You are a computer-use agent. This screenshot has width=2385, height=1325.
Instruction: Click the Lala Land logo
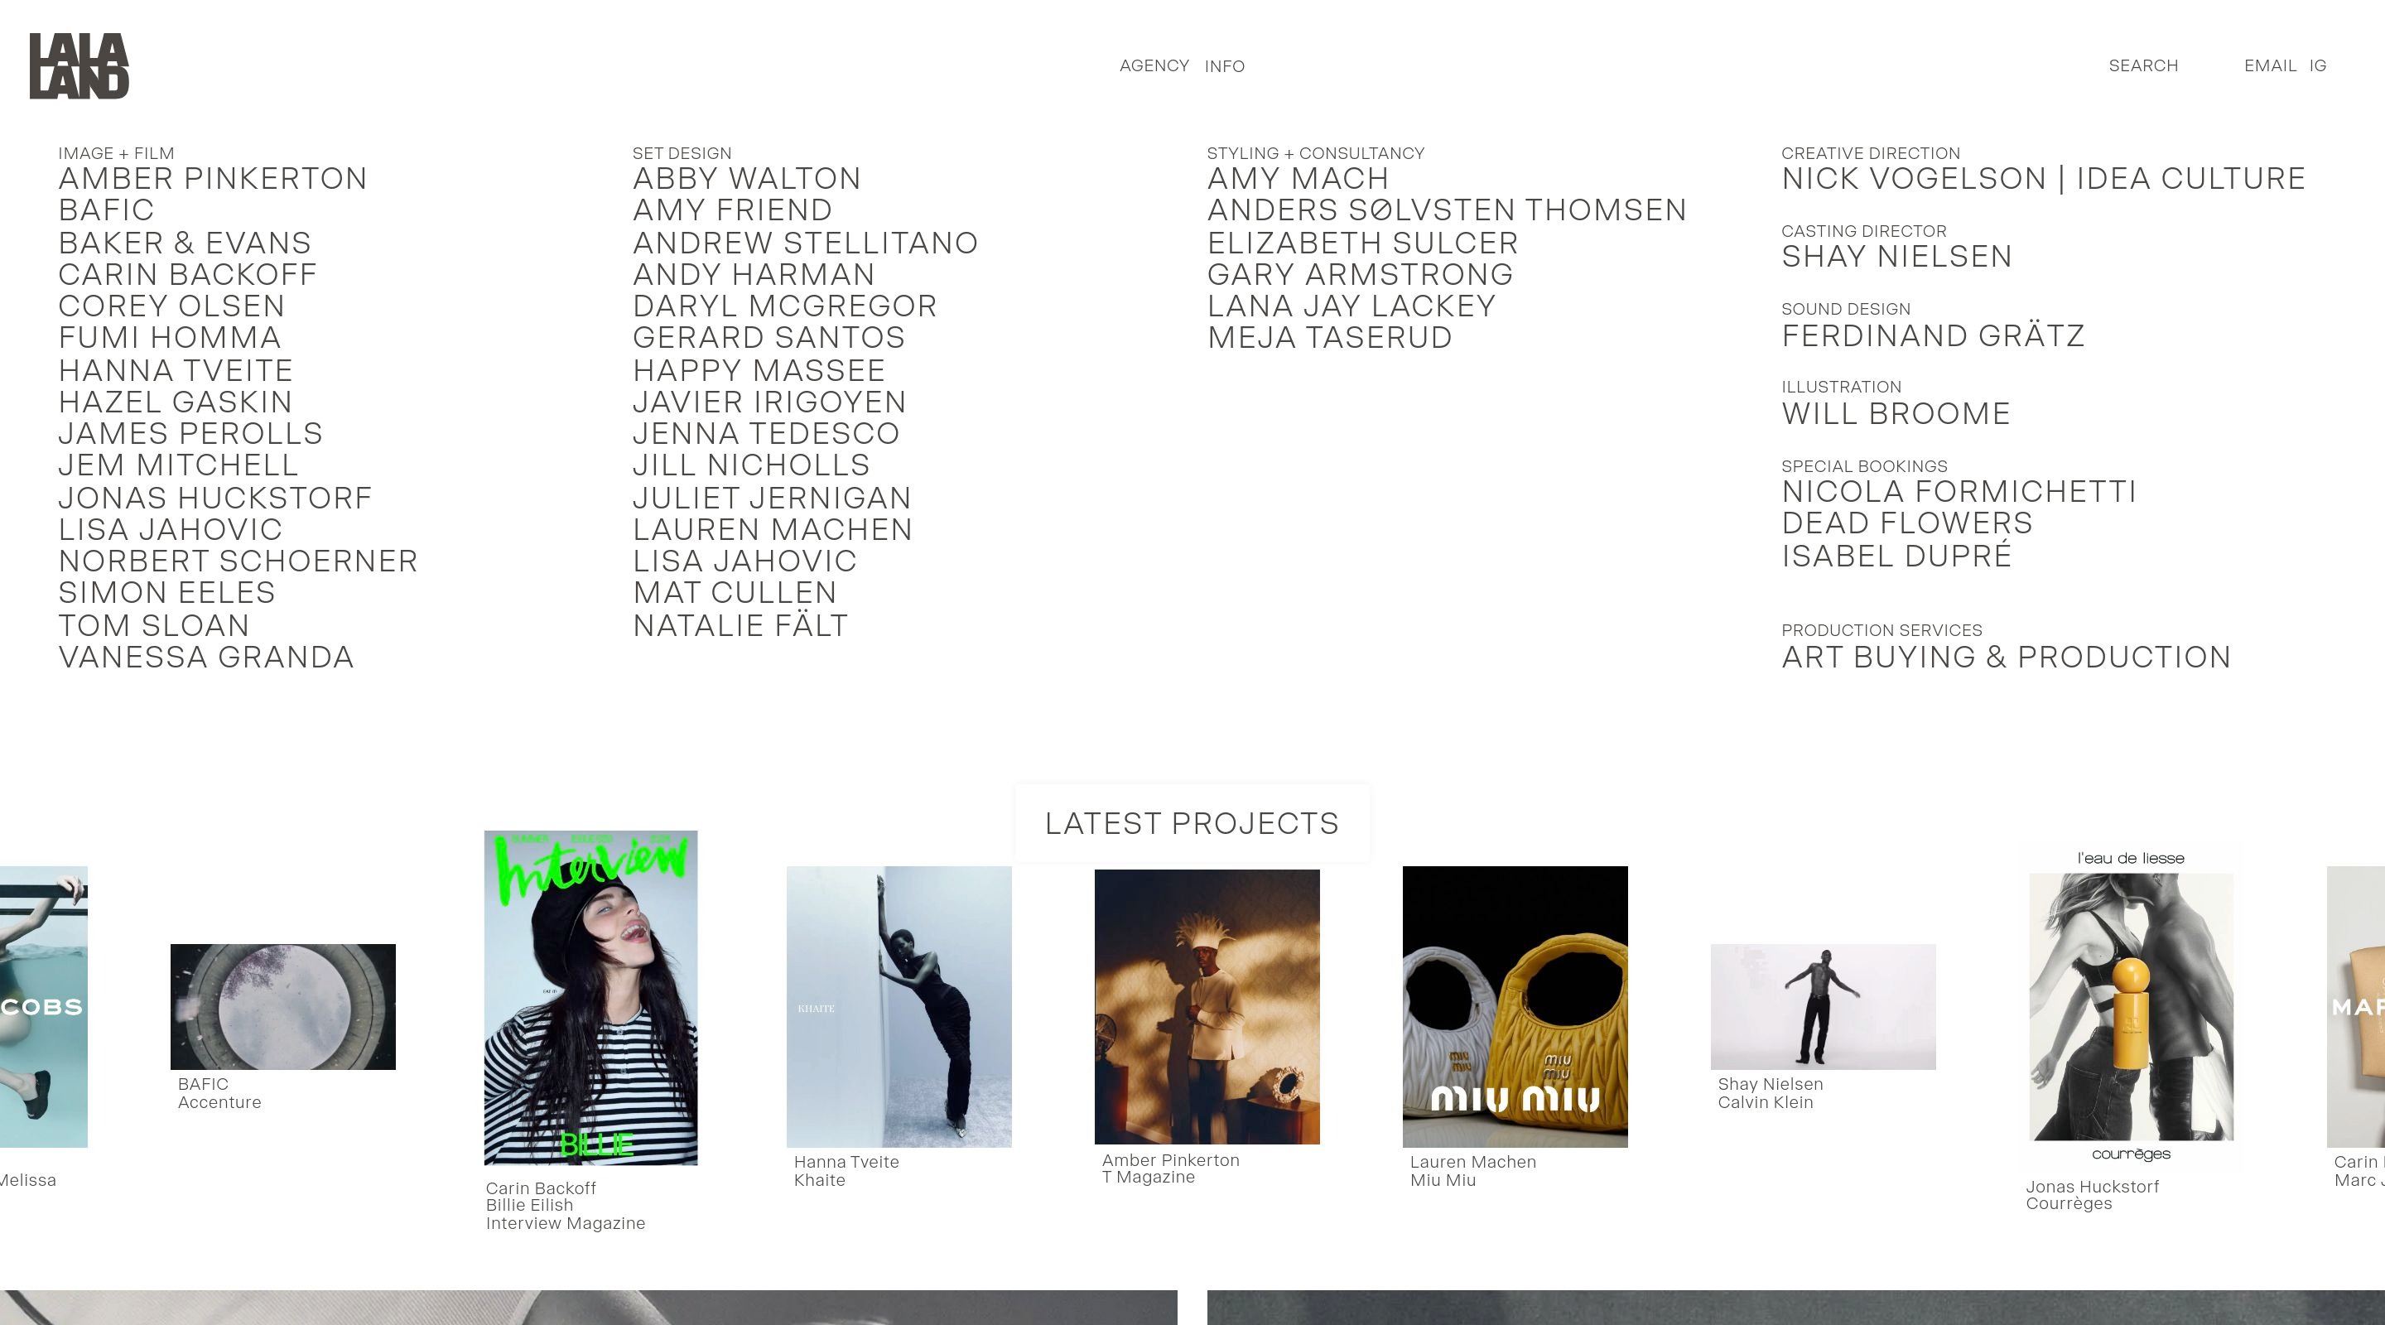(x=79, y=65)
